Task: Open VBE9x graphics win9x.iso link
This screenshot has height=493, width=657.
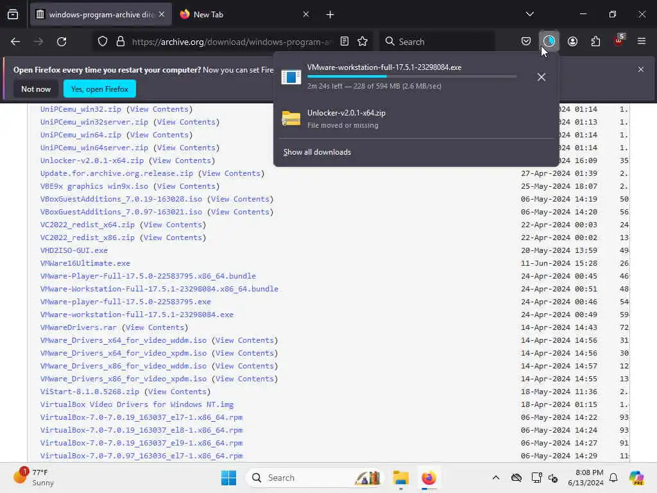Action: [94, 186]
